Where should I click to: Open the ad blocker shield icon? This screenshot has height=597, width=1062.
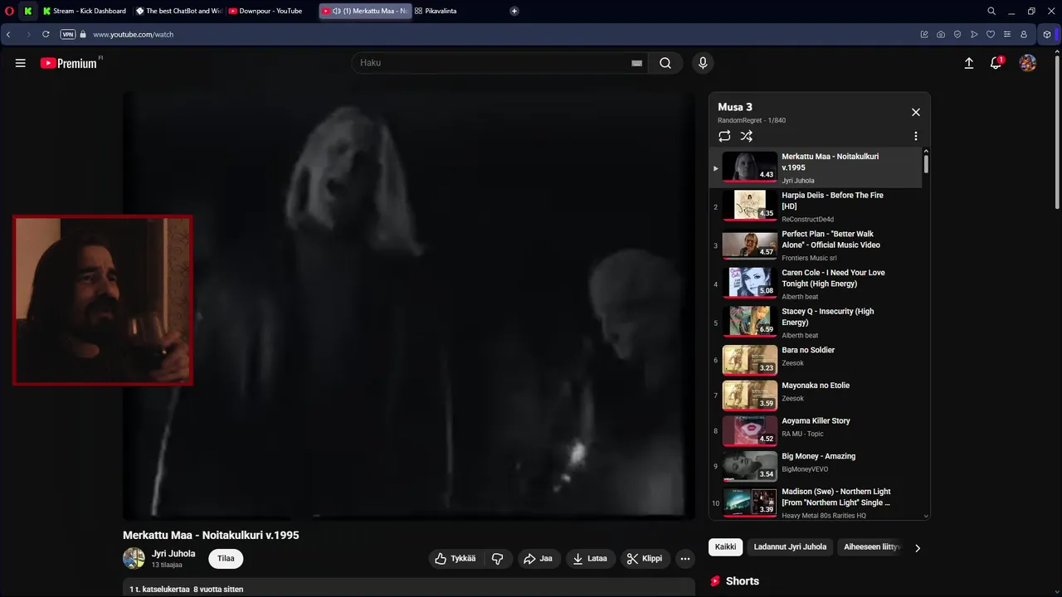pos(957,35)
